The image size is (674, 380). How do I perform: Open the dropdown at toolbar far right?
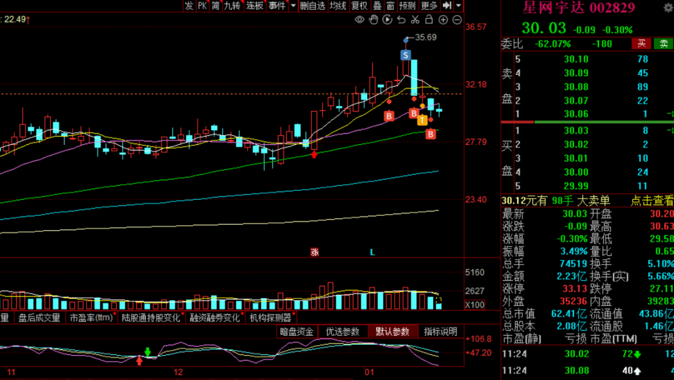click(459, 6)
